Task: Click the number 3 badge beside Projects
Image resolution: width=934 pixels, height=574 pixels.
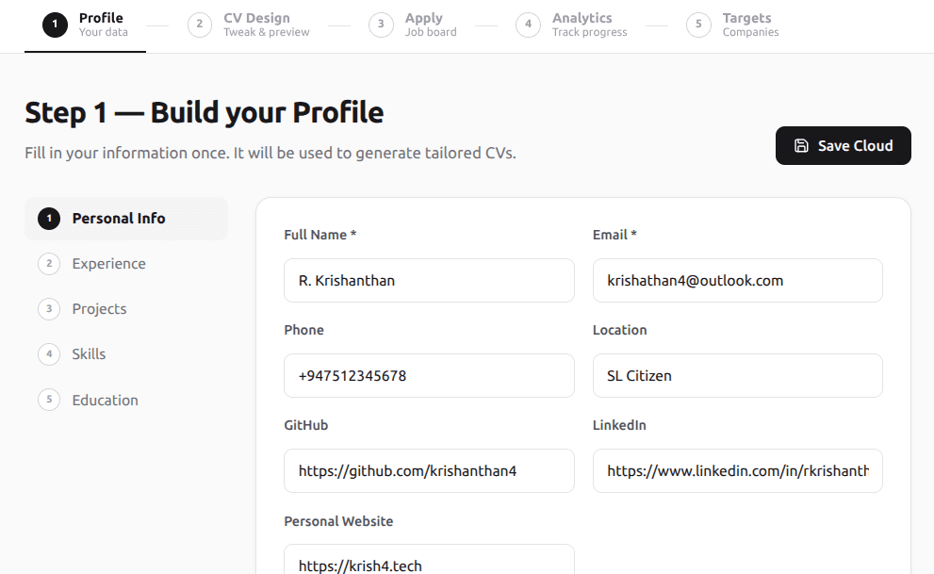Action: pos(49,309)
